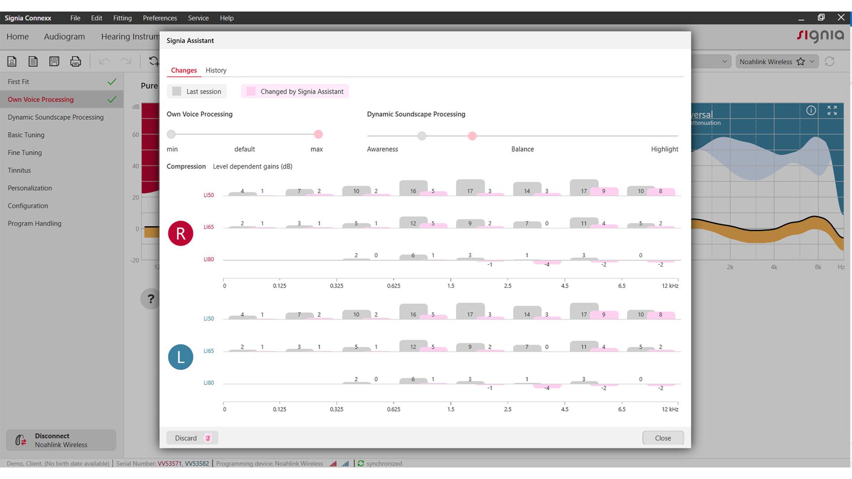Click the pink assistant icon on Discard button
The image size is (852, 479).
point(208,438)
